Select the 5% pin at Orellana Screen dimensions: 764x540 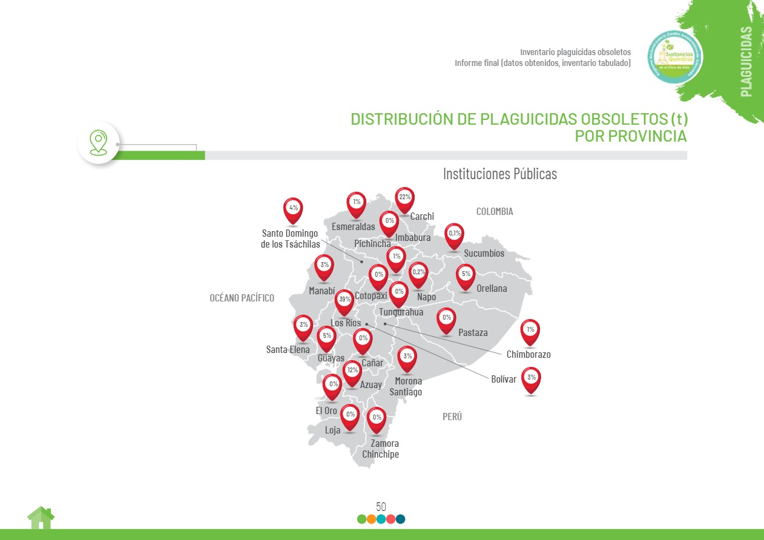466,275
